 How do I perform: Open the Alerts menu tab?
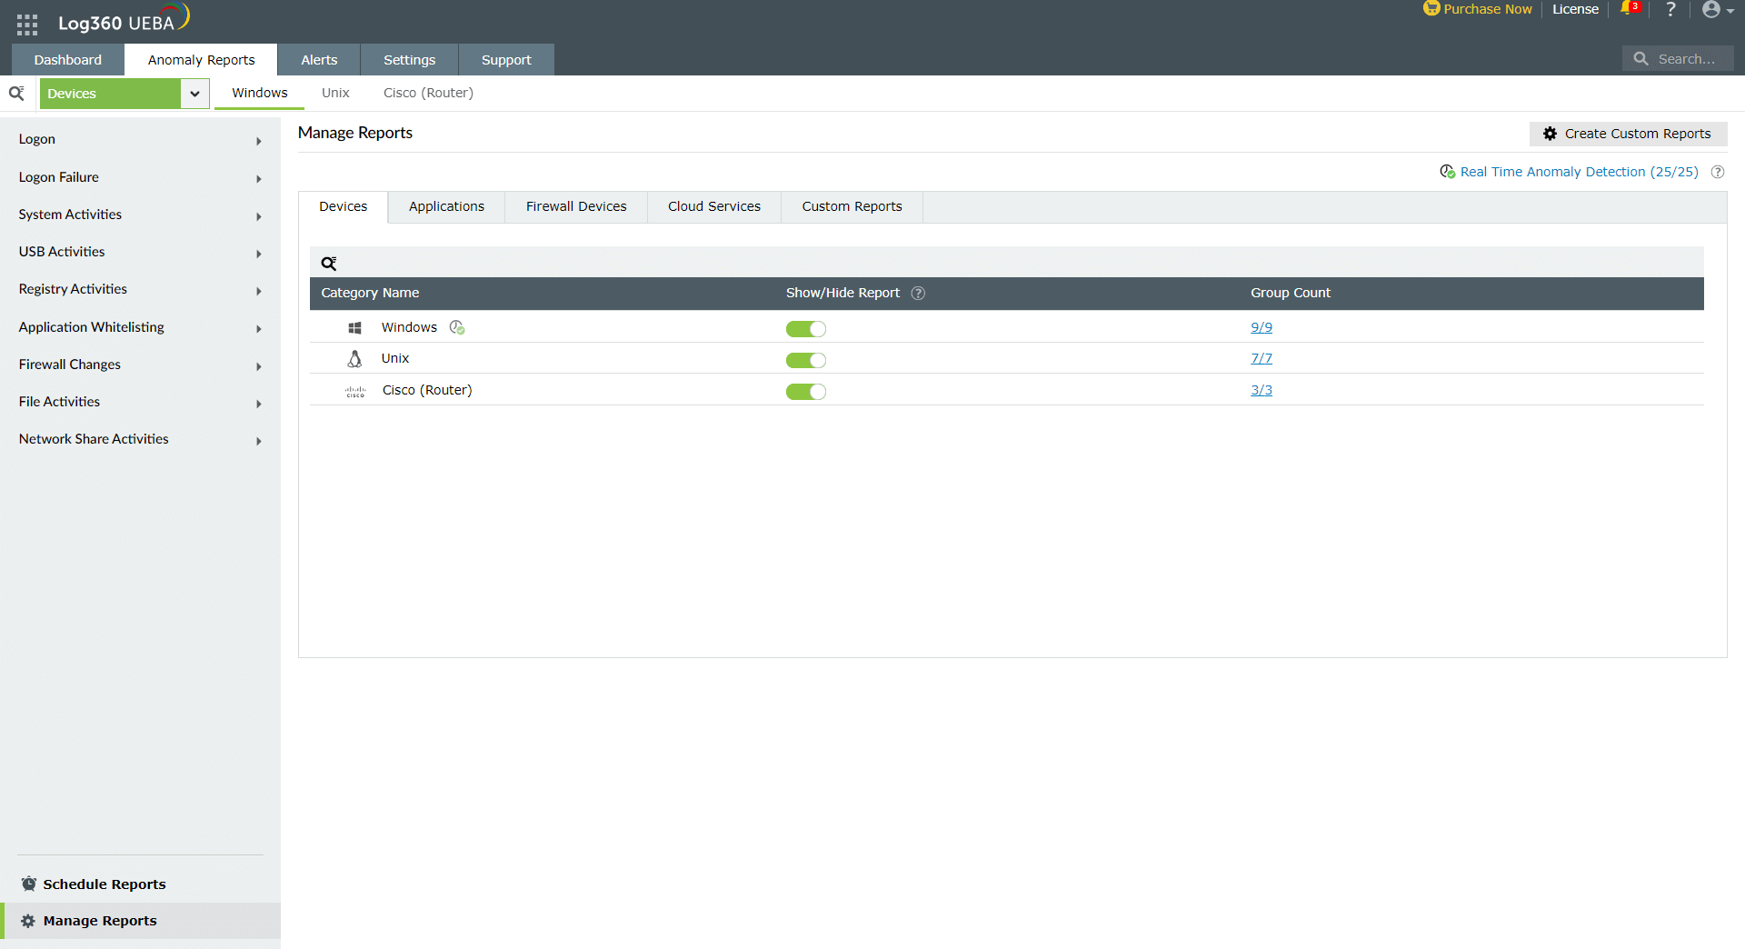coord(318,59)
